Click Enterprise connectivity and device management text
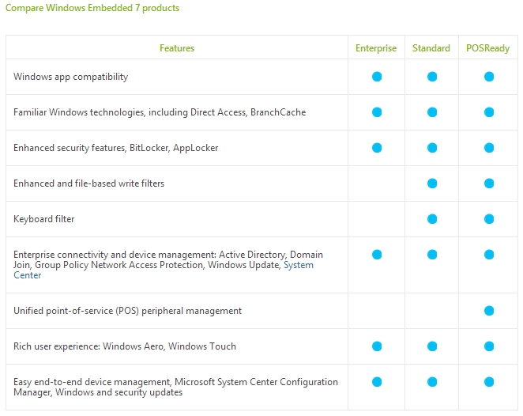The width and height of the screenshot is (523, 416). pos(168,265)
